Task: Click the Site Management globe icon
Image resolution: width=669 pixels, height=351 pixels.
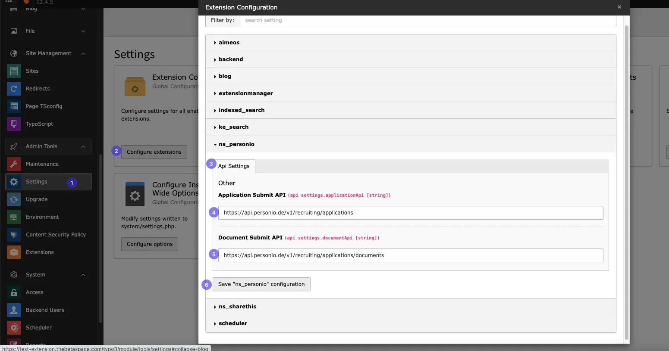Action: pyautogui.click(x=14, y=53)
